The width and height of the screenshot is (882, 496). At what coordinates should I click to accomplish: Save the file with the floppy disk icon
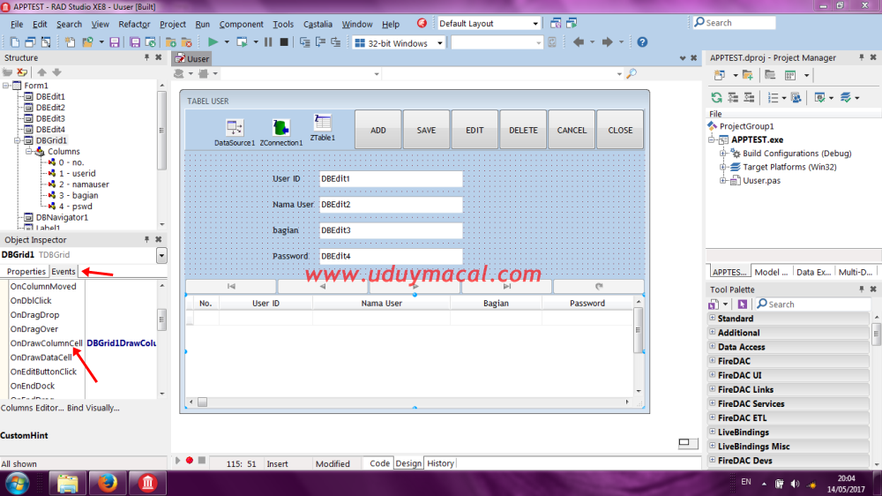114,42
